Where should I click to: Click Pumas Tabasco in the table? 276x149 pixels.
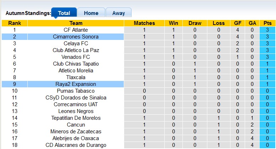click(x=76, y=91)
